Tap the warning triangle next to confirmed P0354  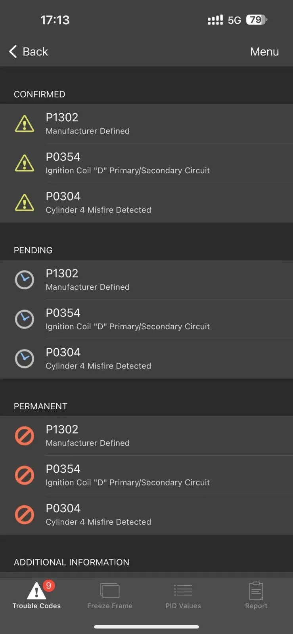coord(25,163)
